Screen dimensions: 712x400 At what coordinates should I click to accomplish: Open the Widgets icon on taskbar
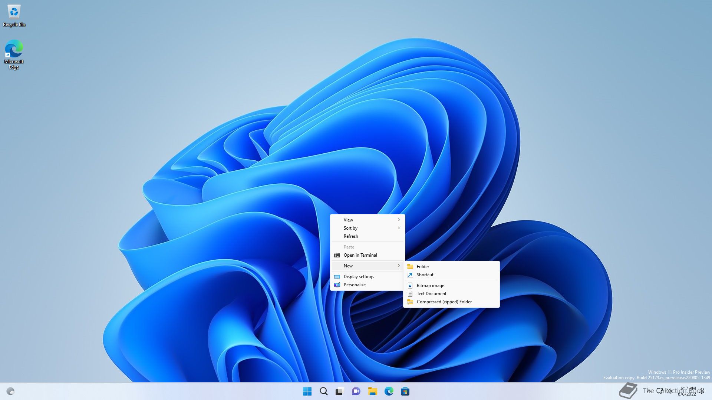(10, 391)
